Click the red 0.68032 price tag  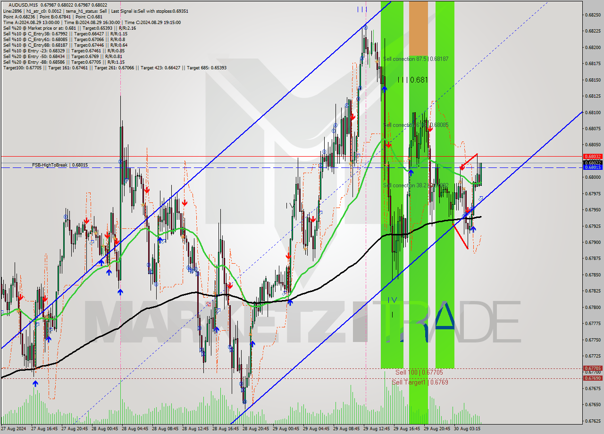(593, 156)
